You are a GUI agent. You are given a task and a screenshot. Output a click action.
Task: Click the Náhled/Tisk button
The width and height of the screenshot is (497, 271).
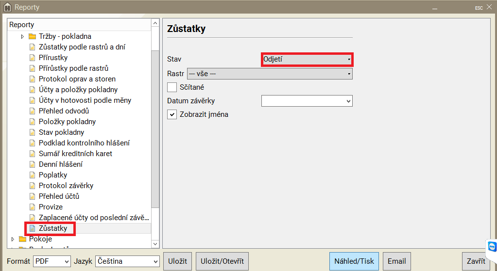(x=354, y=261)
